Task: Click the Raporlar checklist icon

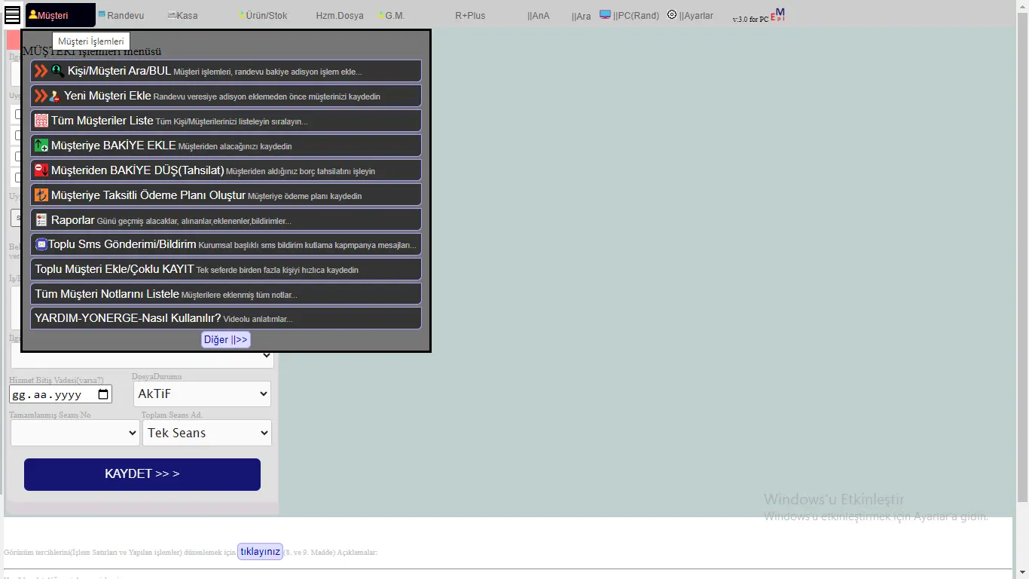Action: (41, 220)
